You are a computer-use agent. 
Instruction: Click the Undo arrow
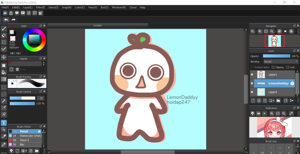6,20
